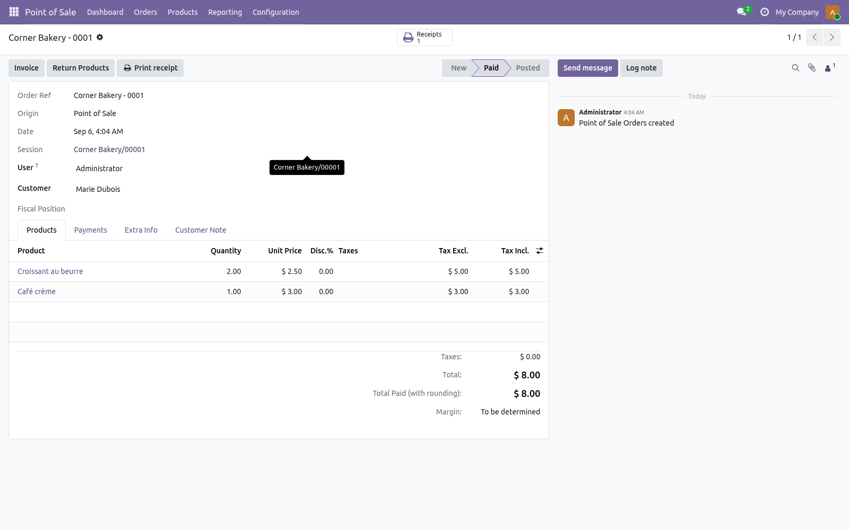Click the Print receipt button

(x=150, y=68)
